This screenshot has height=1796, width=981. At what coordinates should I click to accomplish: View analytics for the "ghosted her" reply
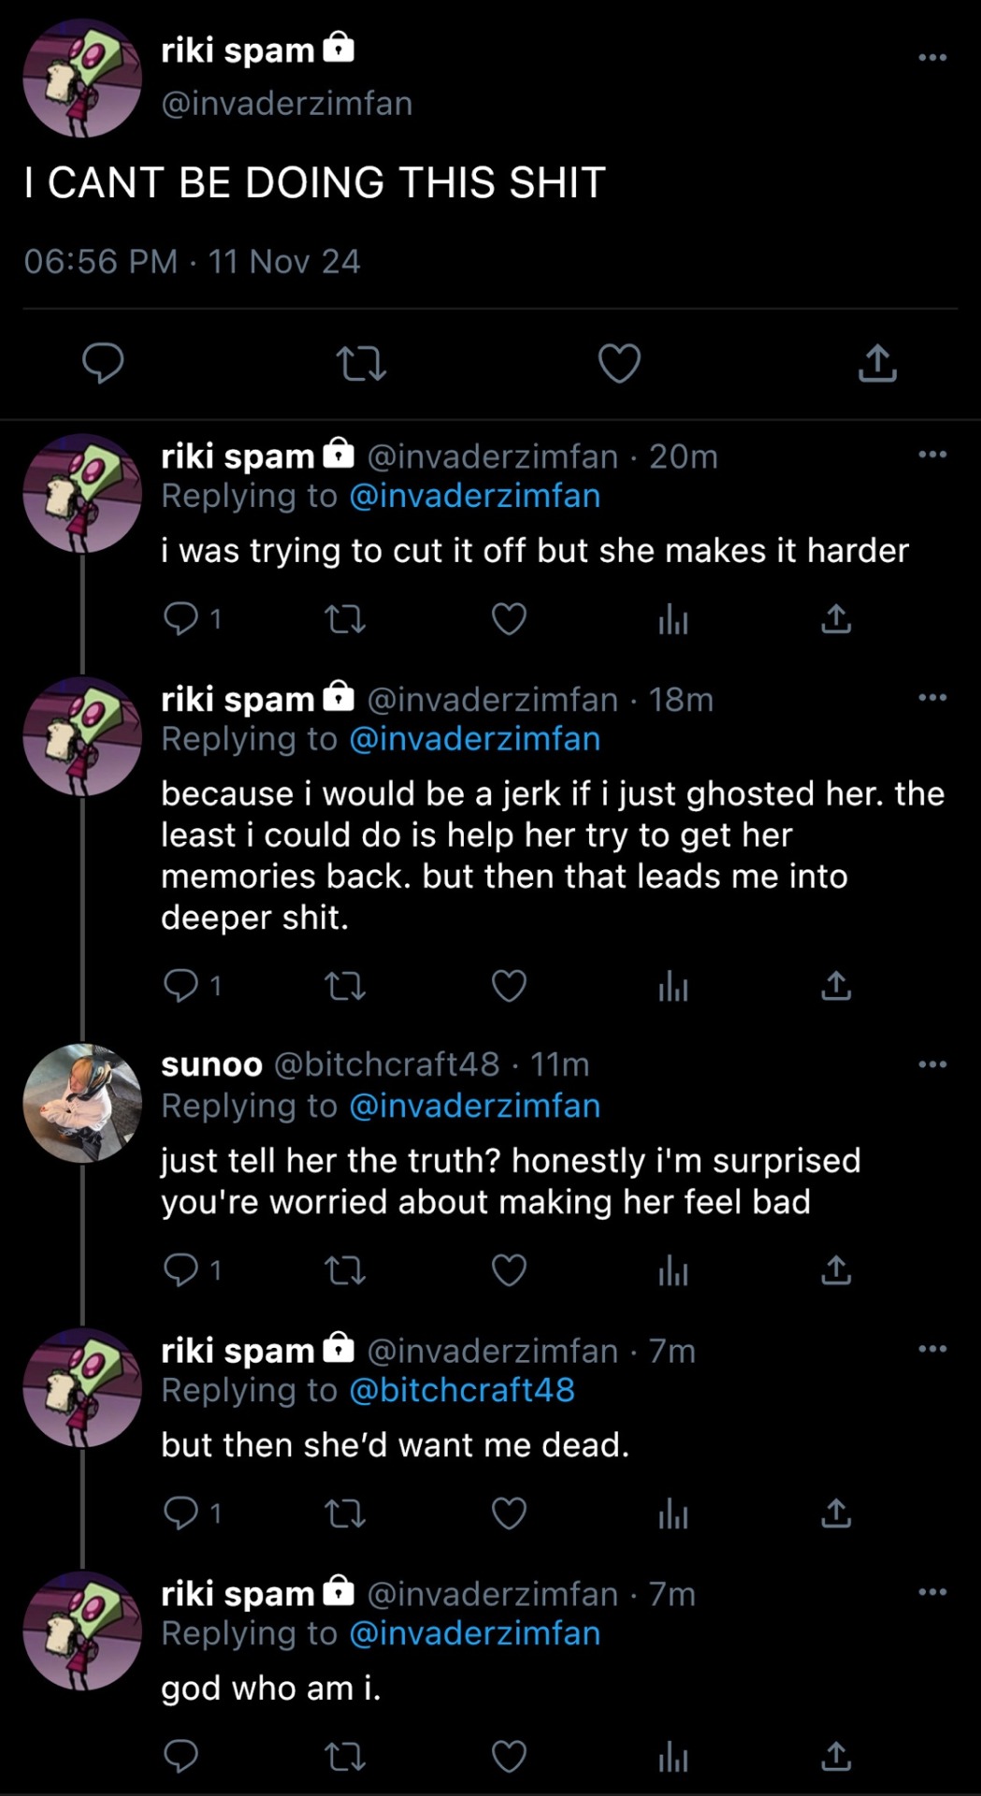point(673,986)
